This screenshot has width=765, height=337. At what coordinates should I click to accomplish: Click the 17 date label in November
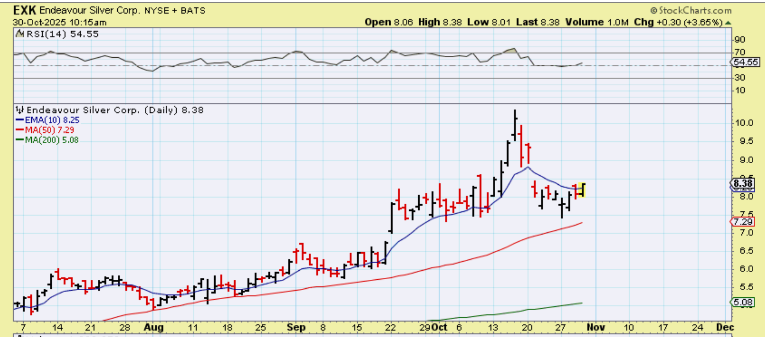point(663,328)
